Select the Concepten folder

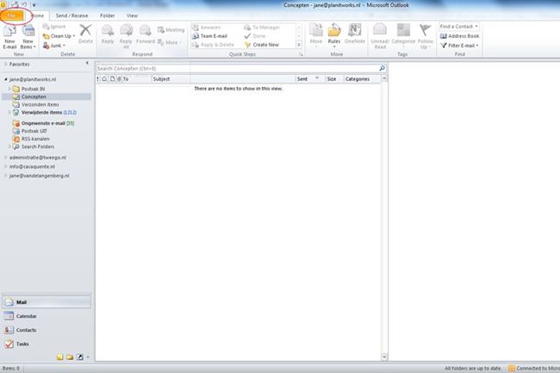34,96
